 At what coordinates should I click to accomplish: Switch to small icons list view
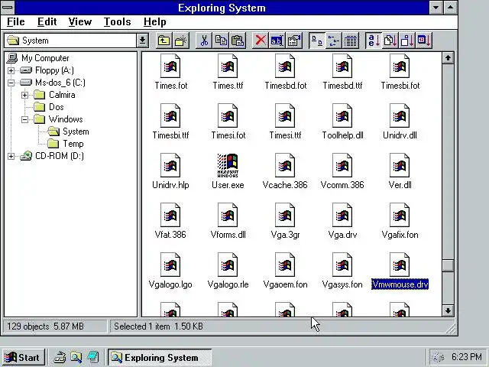click(334, 41)
